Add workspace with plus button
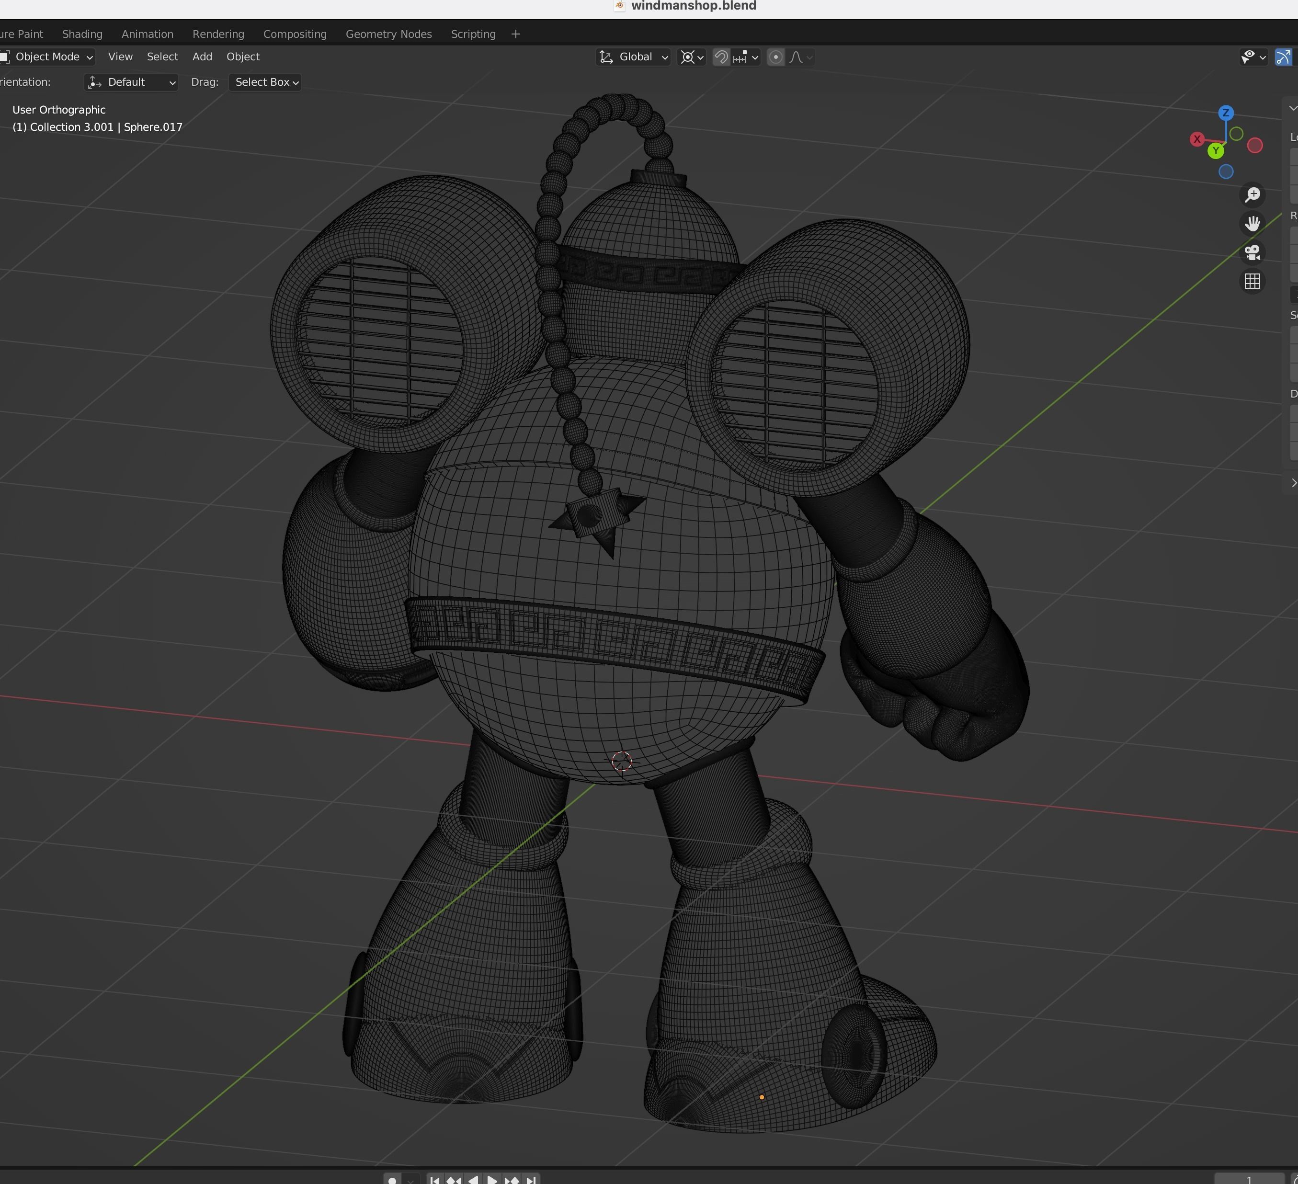 516,34
